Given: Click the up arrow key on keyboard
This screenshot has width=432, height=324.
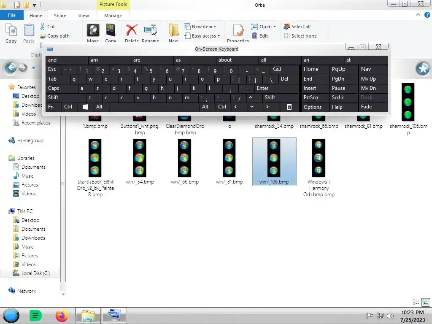Looking at the screenshot, I should [x=251, y=97].
